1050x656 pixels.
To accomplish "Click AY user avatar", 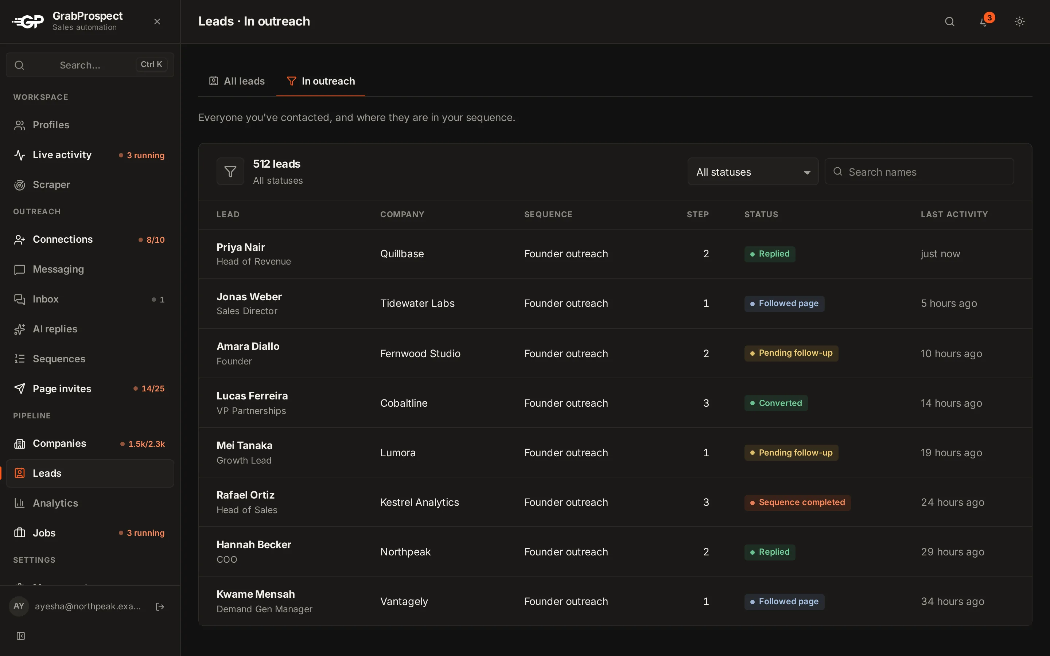I will [x=19, y=606].
